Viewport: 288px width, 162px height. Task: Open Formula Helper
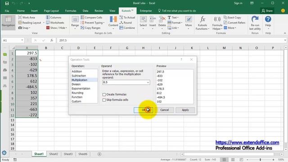pyautogui.click(x=217, y=23)
